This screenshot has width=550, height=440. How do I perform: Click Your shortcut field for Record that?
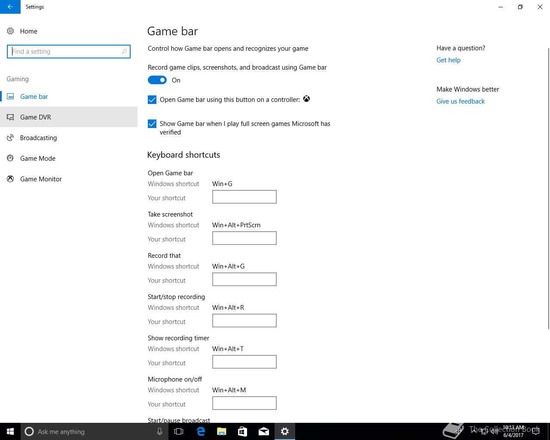pyautogui.click(x=244, y=279)
